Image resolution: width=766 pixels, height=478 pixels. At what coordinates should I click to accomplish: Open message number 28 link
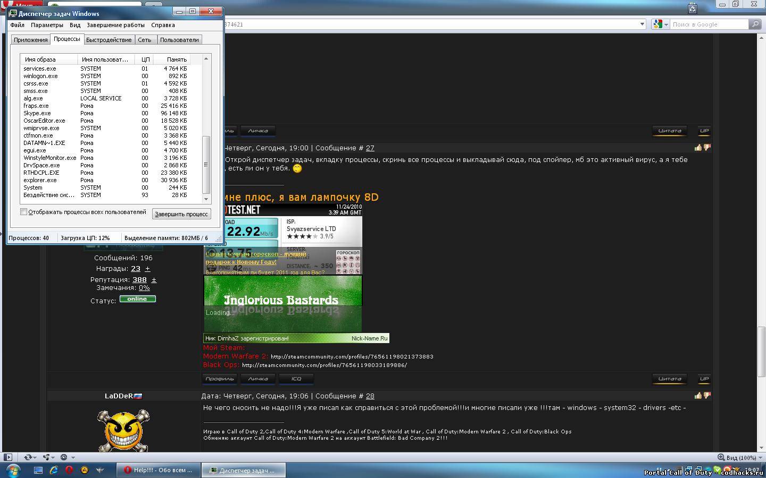click(370, 396)
